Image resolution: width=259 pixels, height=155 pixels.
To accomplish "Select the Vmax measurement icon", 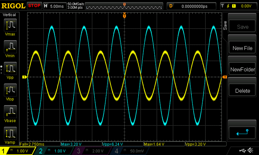I will pyautogui.click(x=10, y=25).
